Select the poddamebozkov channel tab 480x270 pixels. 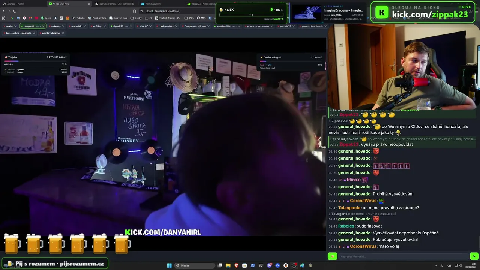pyautogui.click(x=52, y=33)
